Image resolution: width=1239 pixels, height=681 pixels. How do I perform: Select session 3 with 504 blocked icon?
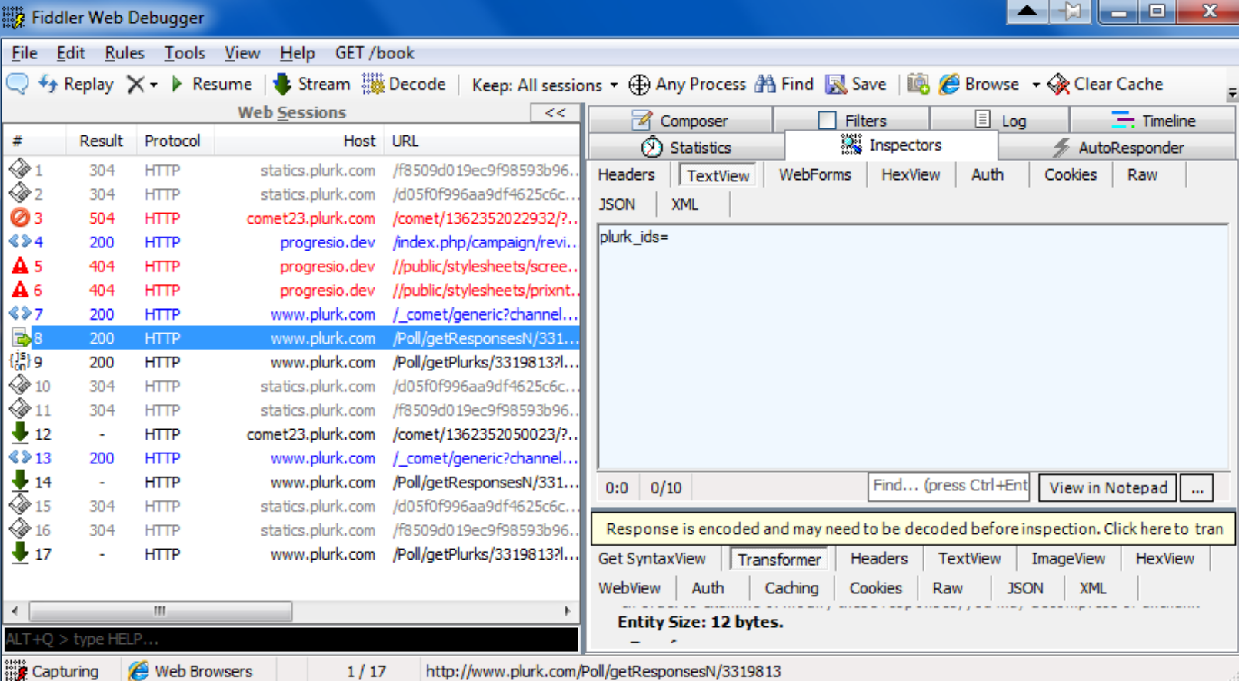(x=20, y=218)
